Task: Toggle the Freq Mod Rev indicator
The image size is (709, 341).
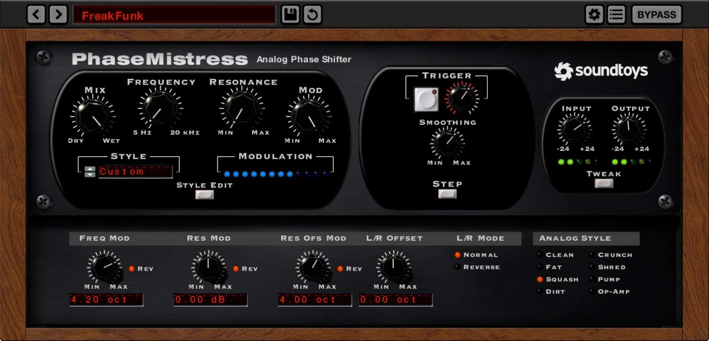Action: 132,269
